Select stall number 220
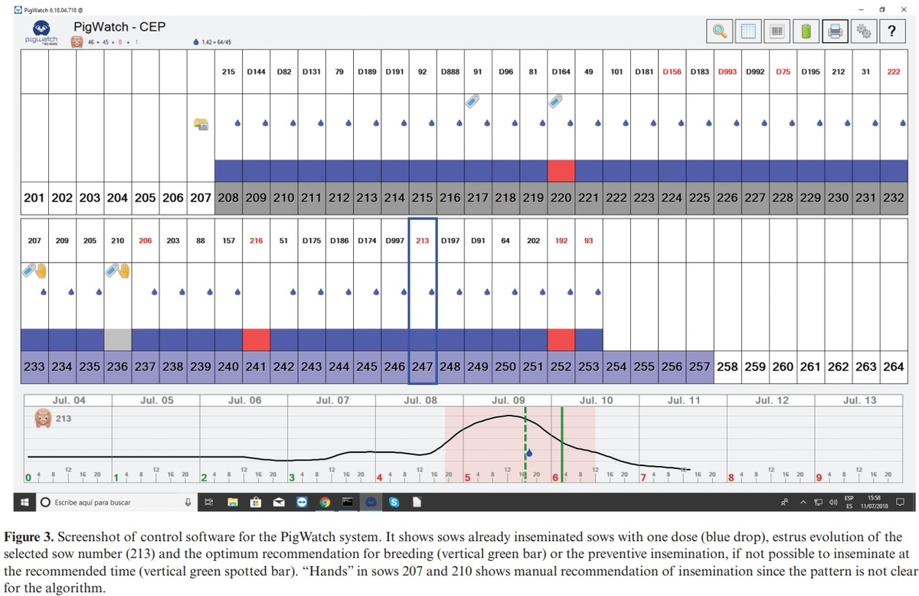 (561, 197)
